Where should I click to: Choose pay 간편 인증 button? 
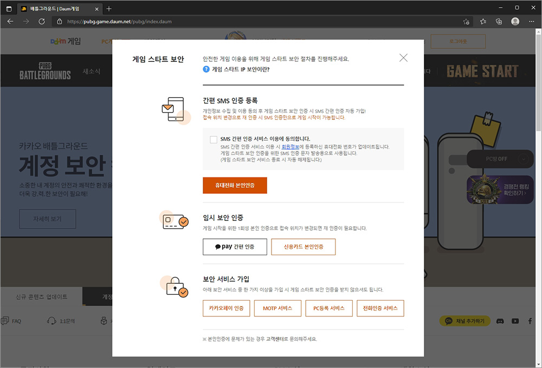coord(235,247)
